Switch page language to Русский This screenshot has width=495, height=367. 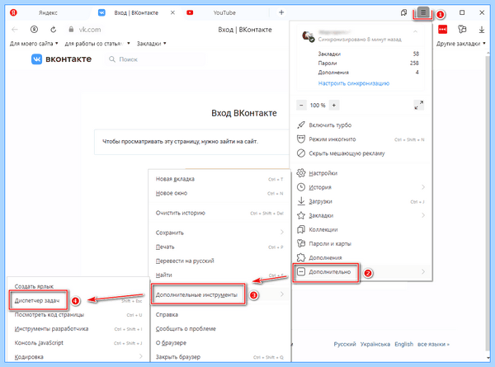[345, 344]
